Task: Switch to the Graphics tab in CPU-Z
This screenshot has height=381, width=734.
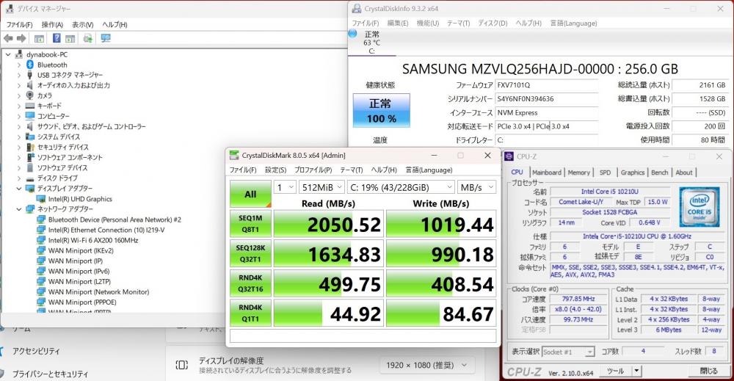Action: (x=633, y=173)
